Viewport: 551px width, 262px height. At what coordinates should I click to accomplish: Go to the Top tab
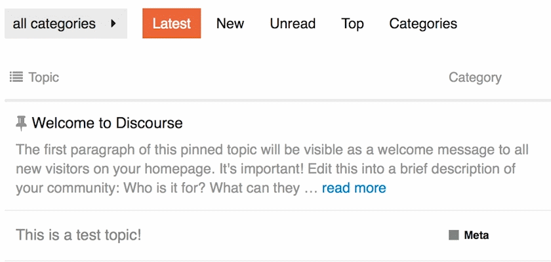pos(352,24)
